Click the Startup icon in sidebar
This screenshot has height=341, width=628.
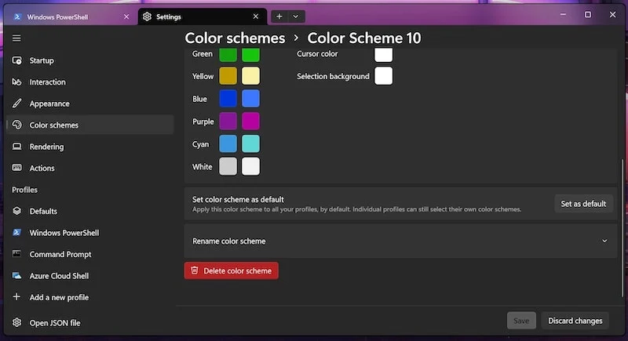[x=16, y=60]
